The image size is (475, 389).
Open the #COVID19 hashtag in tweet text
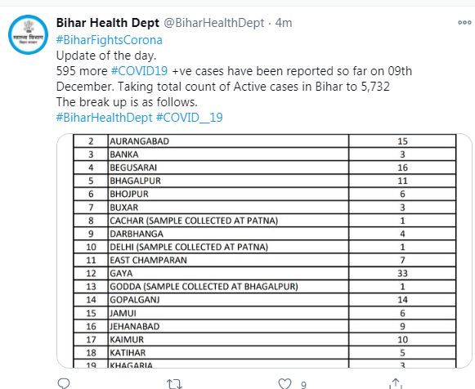tap(139, 71)
